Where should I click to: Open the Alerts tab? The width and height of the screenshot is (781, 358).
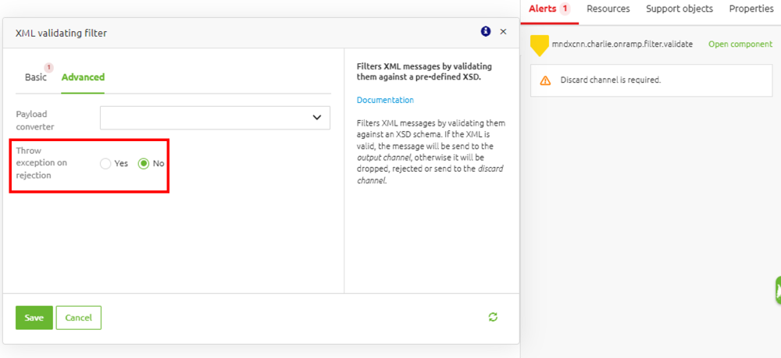549,9
